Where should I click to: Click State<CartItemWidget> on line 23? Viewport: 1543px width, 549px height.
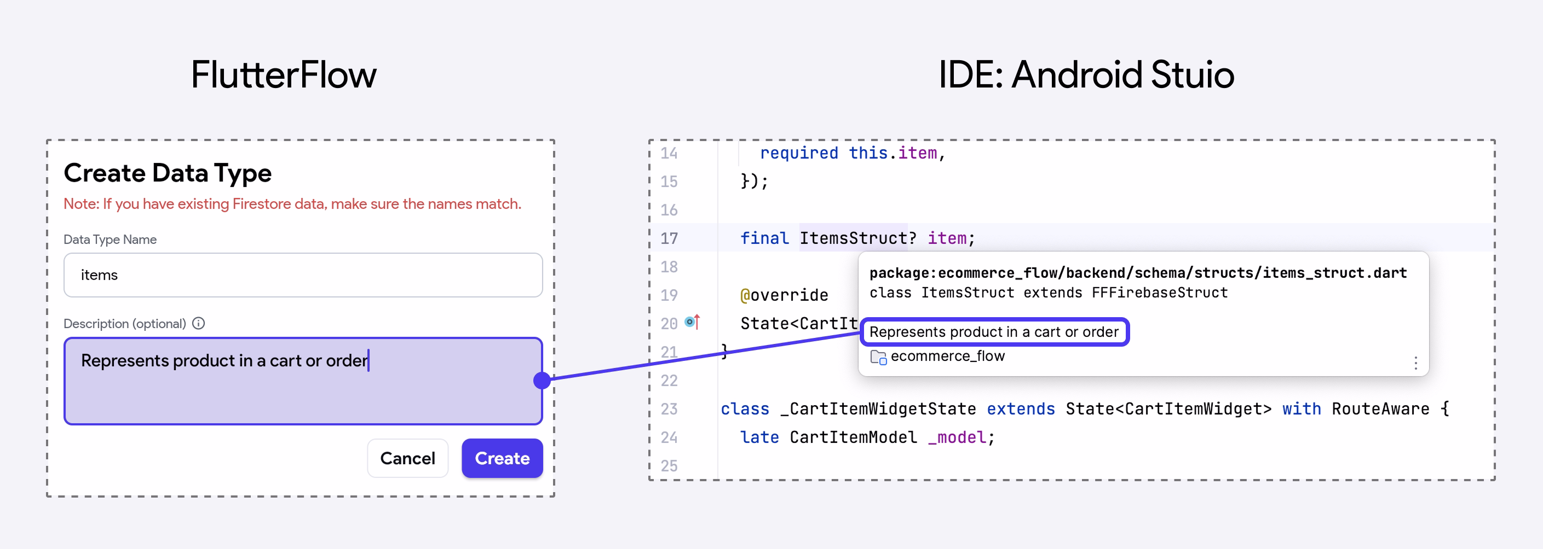pos(1168,409)
